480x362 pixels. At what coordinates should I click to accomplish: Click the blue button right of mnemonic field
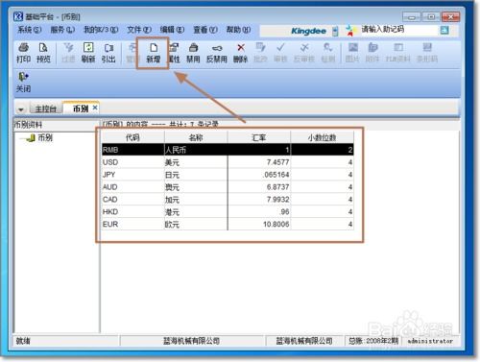[444, 31]
